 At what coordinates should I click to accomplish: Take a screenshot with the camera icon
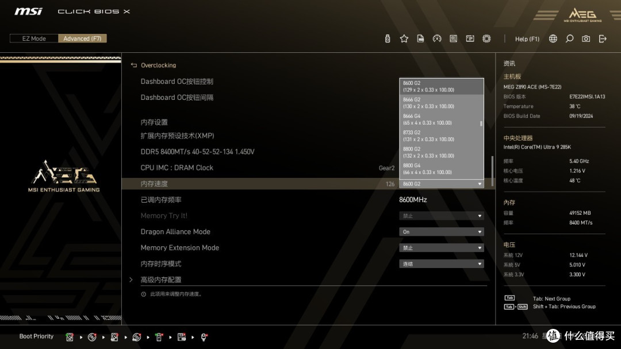click(x=586, y=38)
